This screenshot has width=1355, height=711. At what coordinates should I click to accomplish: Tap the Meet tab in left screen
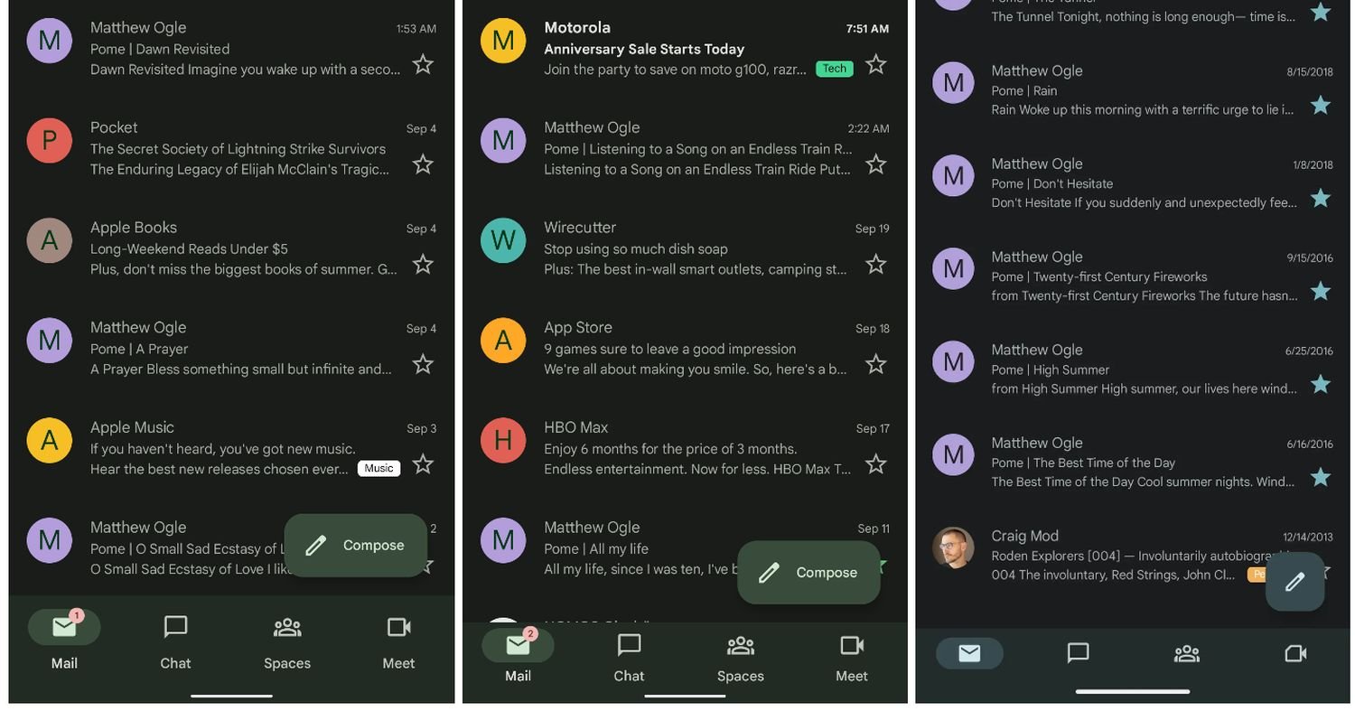pos(398,641)
